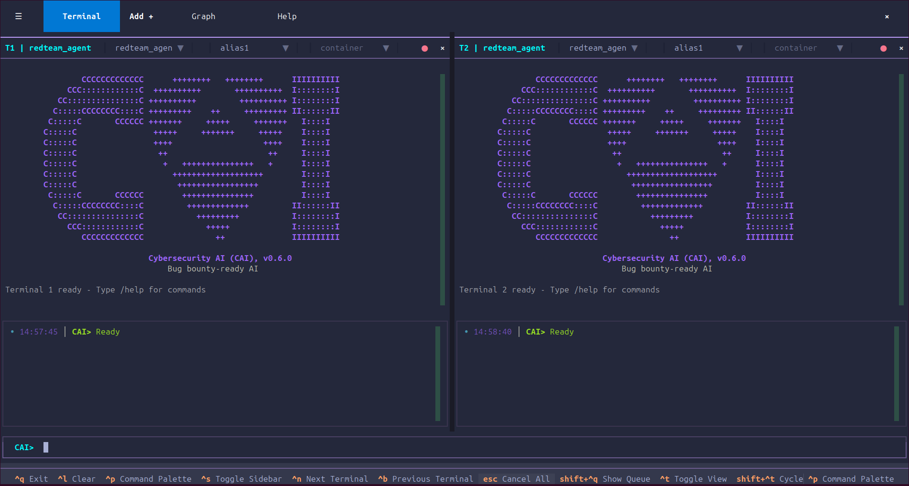This screenshot has width=909, height=486.
Task: Open the redteam_agen dropdown in Terminal 1
Action: [x=149, y=48]
